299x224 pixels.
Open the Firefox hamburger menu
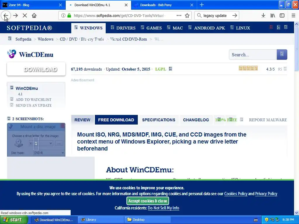point(293,16)
